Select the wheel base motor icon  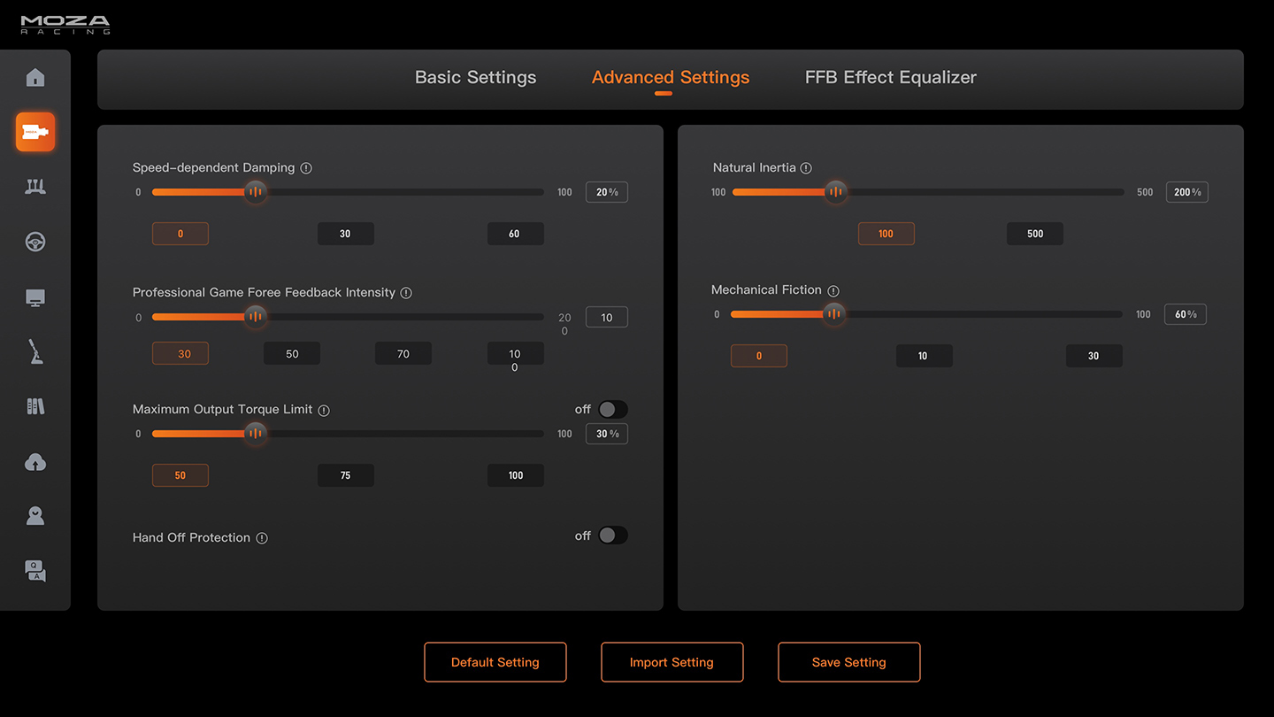35,132
